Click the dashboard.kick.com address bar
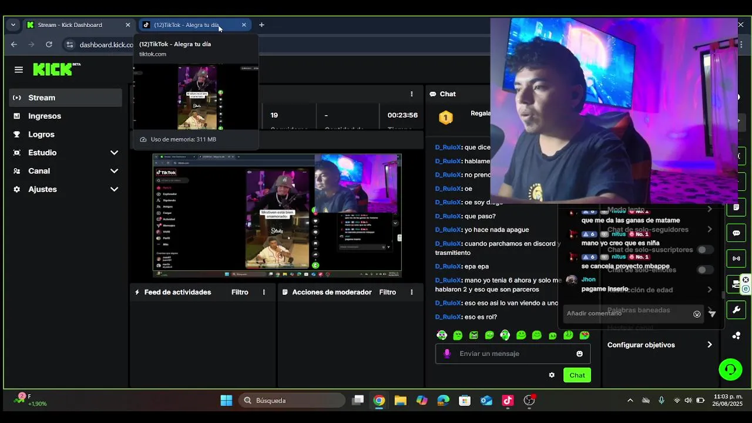 click(106, 45)
